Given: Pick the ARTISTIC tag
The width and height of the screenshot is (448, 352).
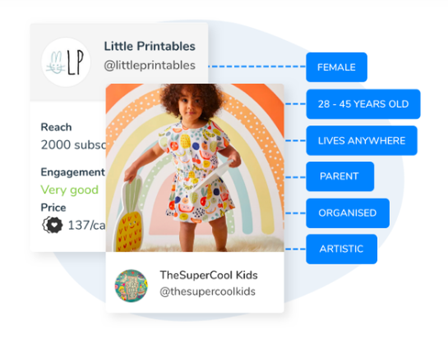Looking at the screenshot, I should tap(341, 249).
